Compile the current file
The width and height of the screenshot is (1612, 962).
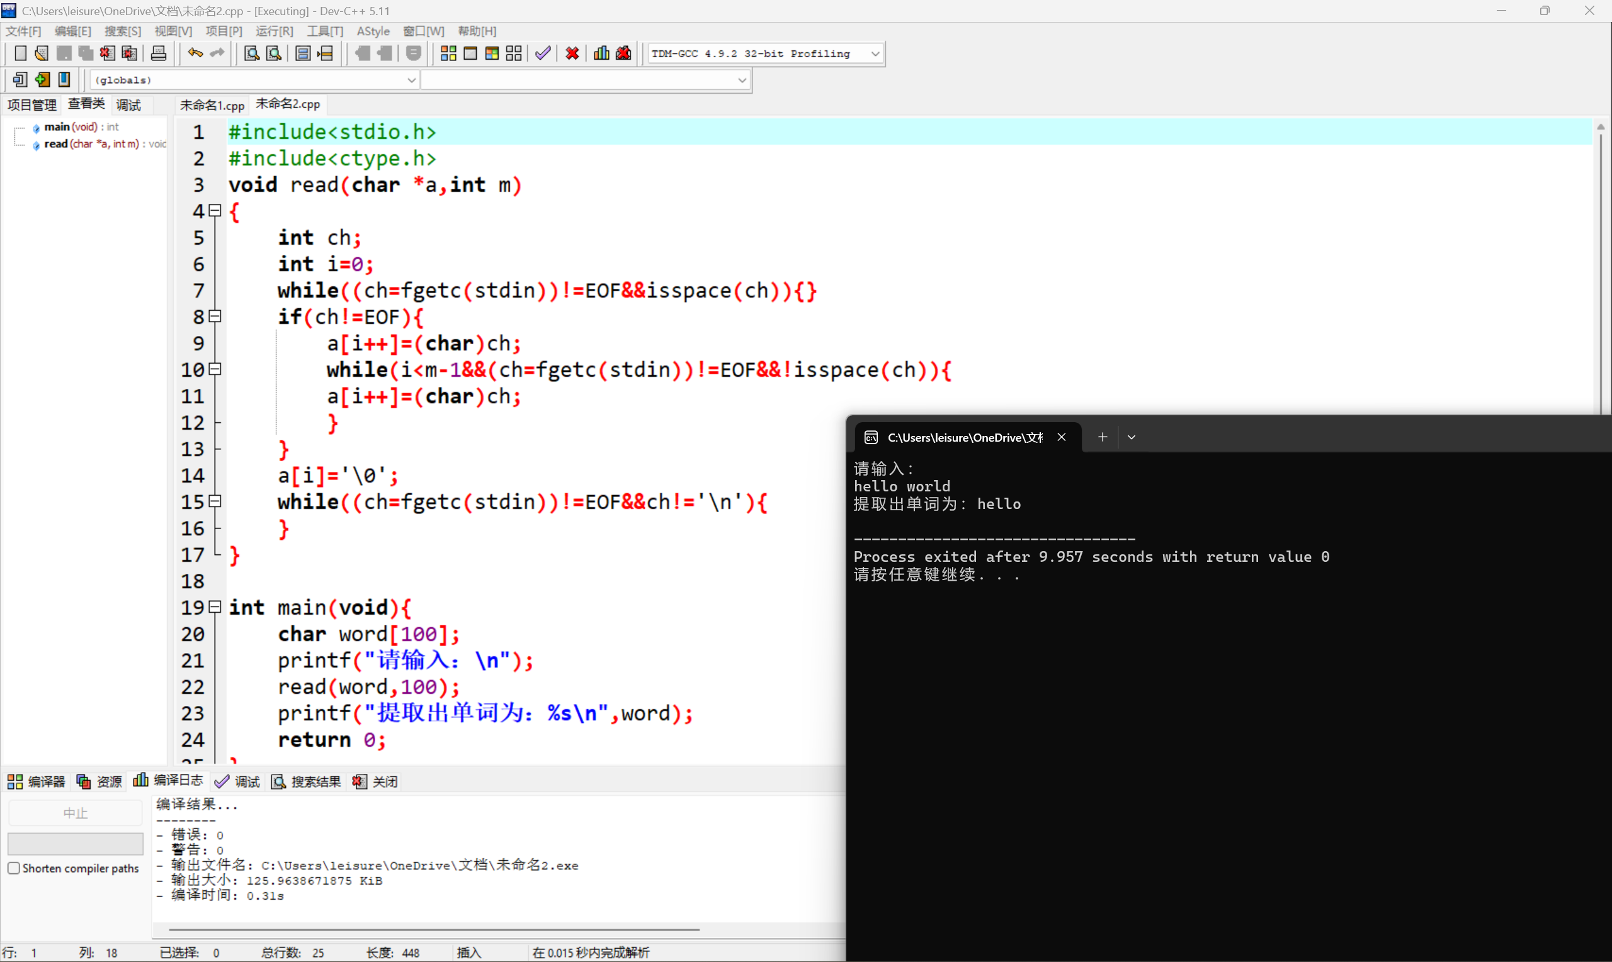(448, 53)
